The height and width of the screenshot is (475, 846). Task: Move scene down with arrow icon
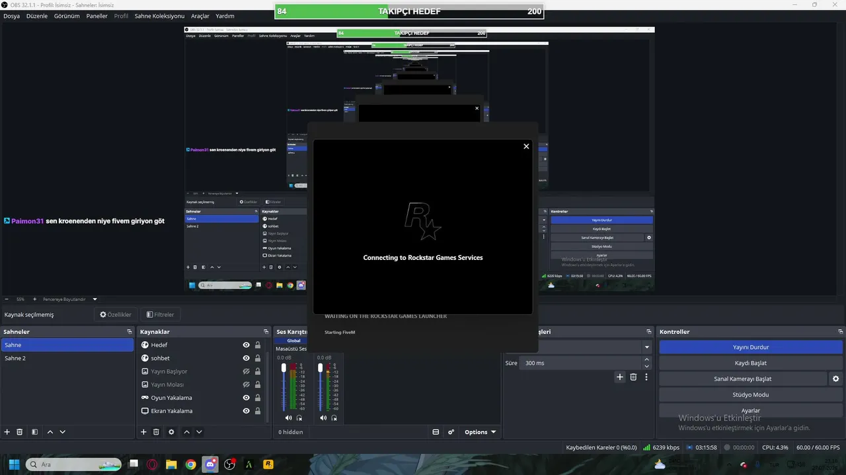tap(63, 432)
